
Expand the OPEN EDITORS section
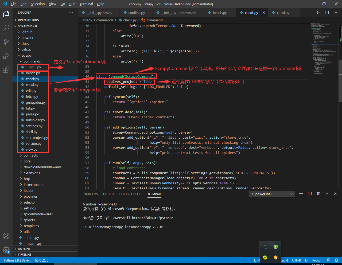click(x=45, y=20)
